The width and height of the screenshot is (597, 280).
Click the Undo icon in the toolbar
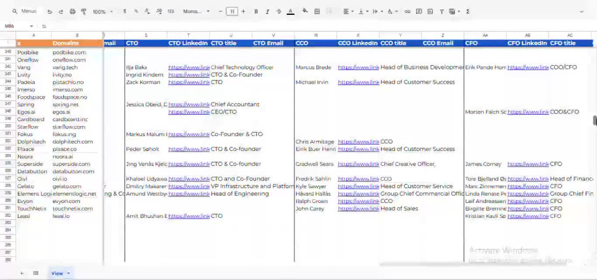(x=50, y=11)
